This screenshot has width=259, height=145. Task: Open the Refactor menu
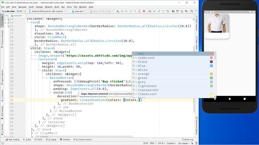pyautogui.click(x=49, y=7)
